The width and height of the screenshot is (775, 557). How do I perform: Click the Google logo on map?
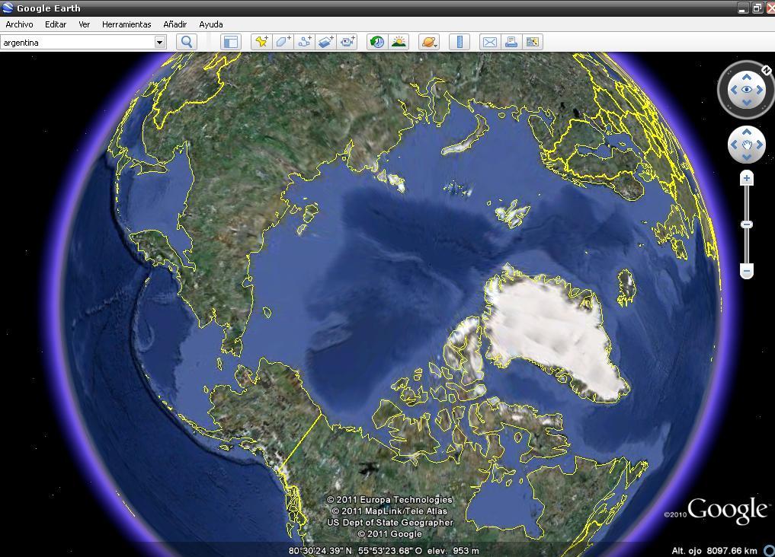point(729,511)
